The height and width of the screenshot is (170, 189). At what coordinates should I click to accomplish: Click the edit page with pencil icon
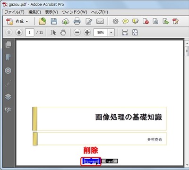coord(175,21)
